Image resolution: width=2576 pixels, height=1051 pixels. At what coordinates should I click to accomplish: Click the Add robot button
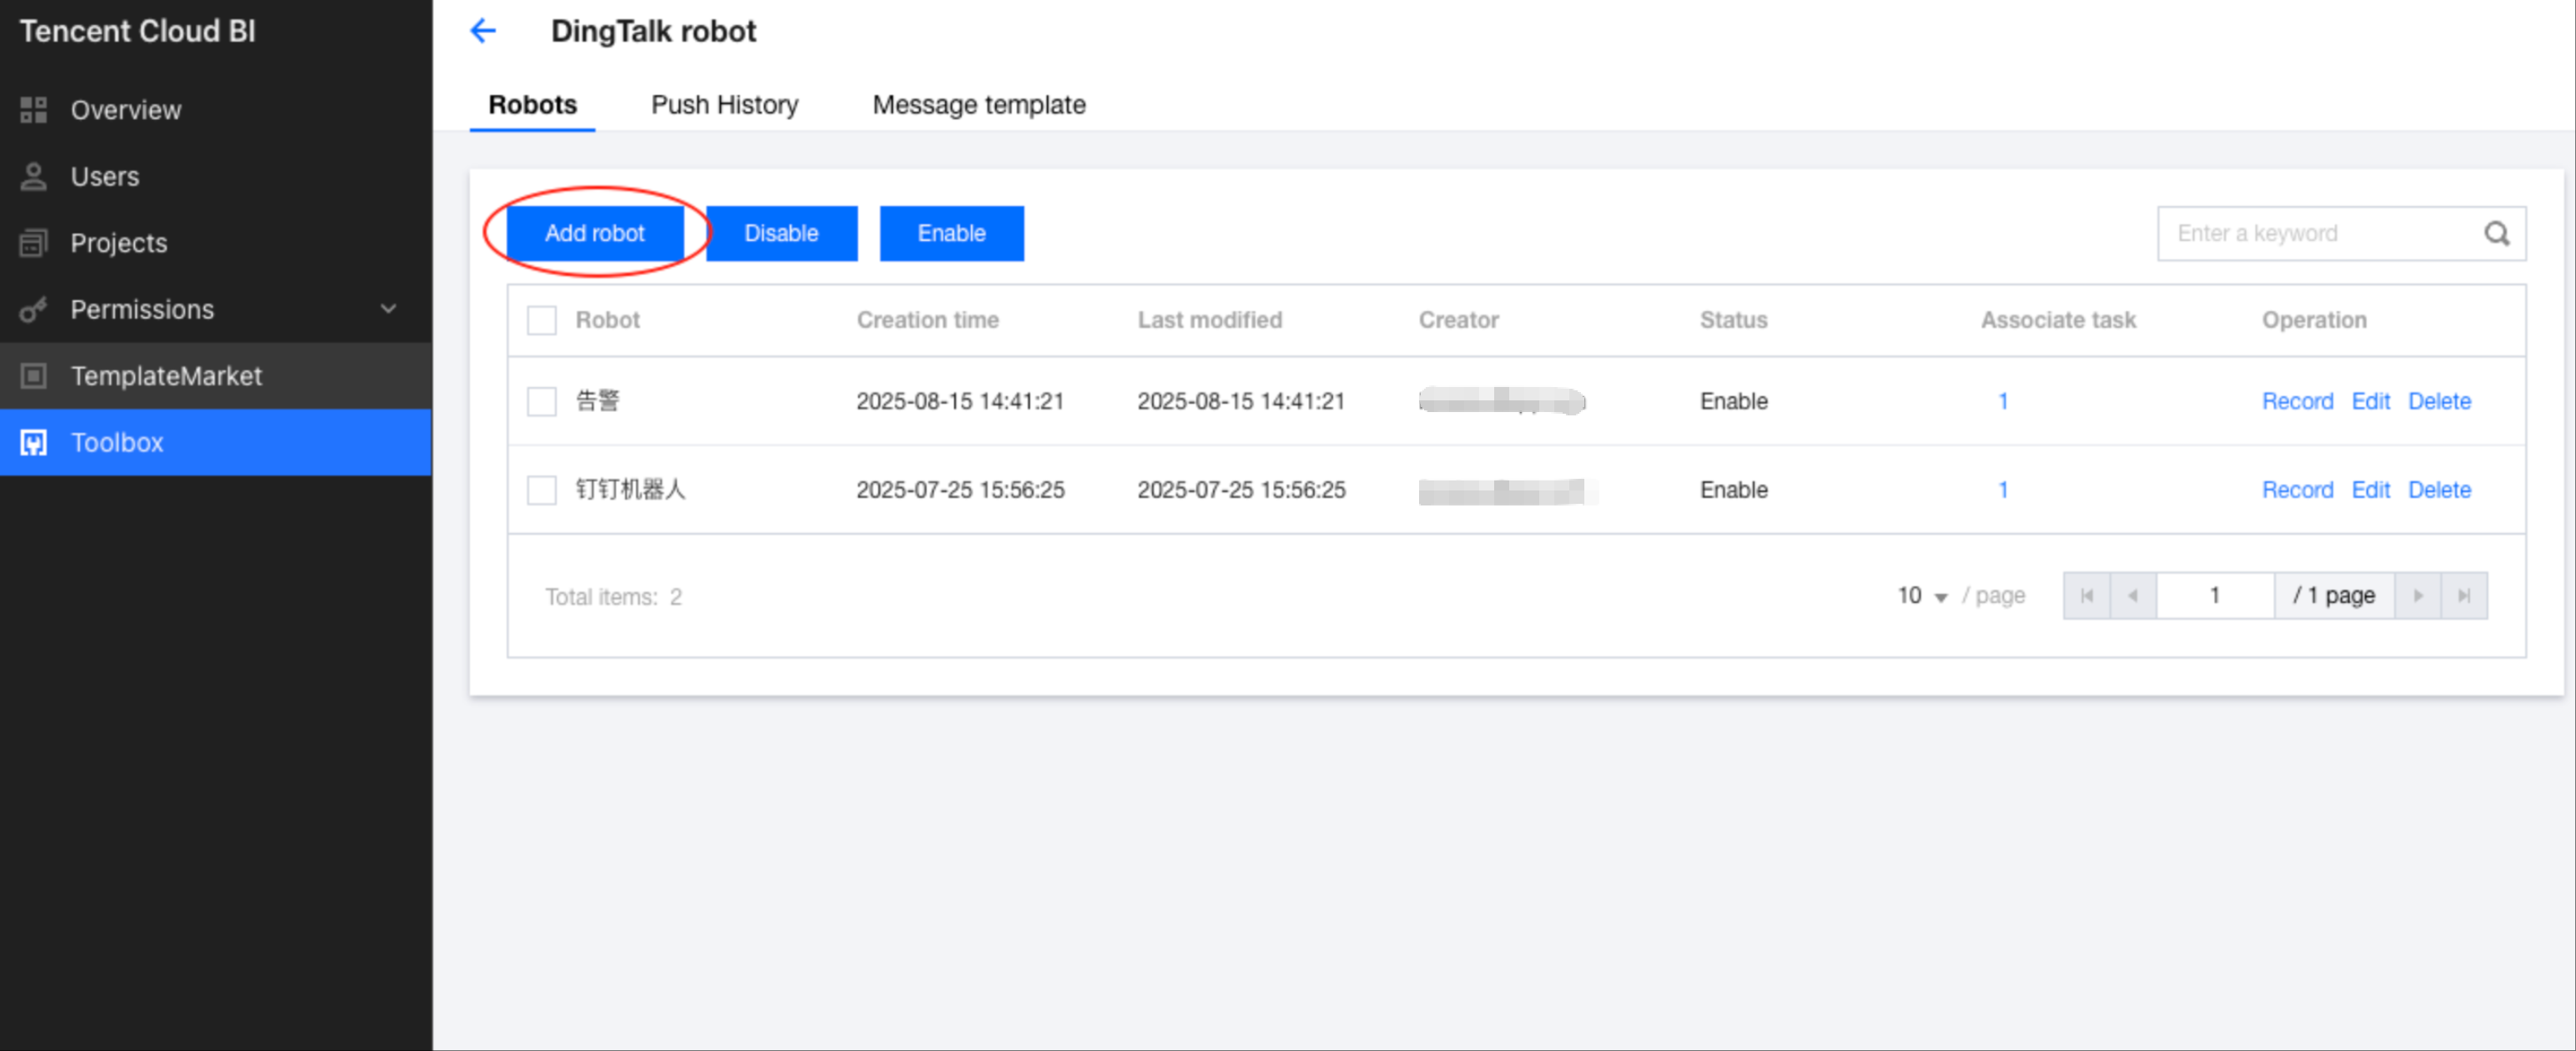594,234
